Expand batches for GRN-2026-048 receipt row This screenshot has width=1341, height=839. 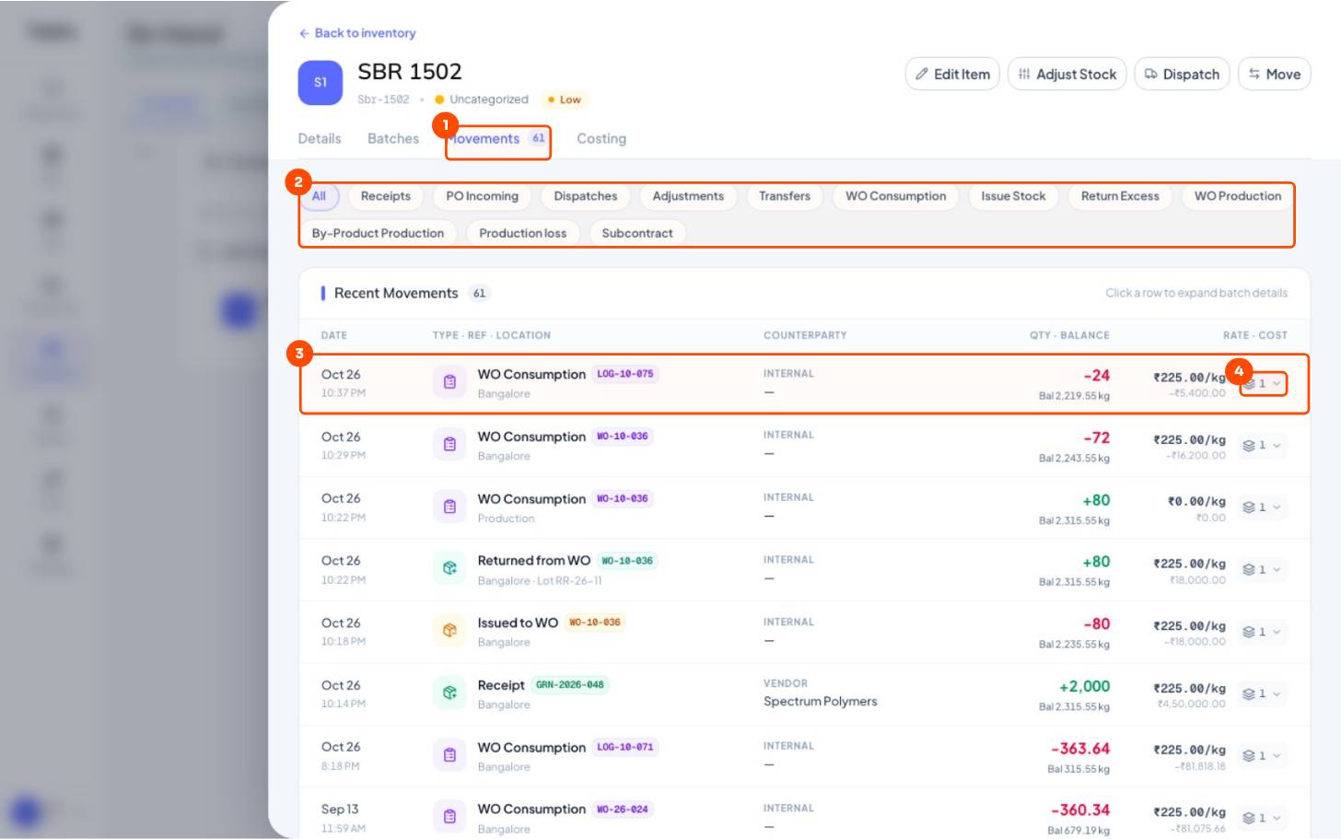tap(1263, 693)
